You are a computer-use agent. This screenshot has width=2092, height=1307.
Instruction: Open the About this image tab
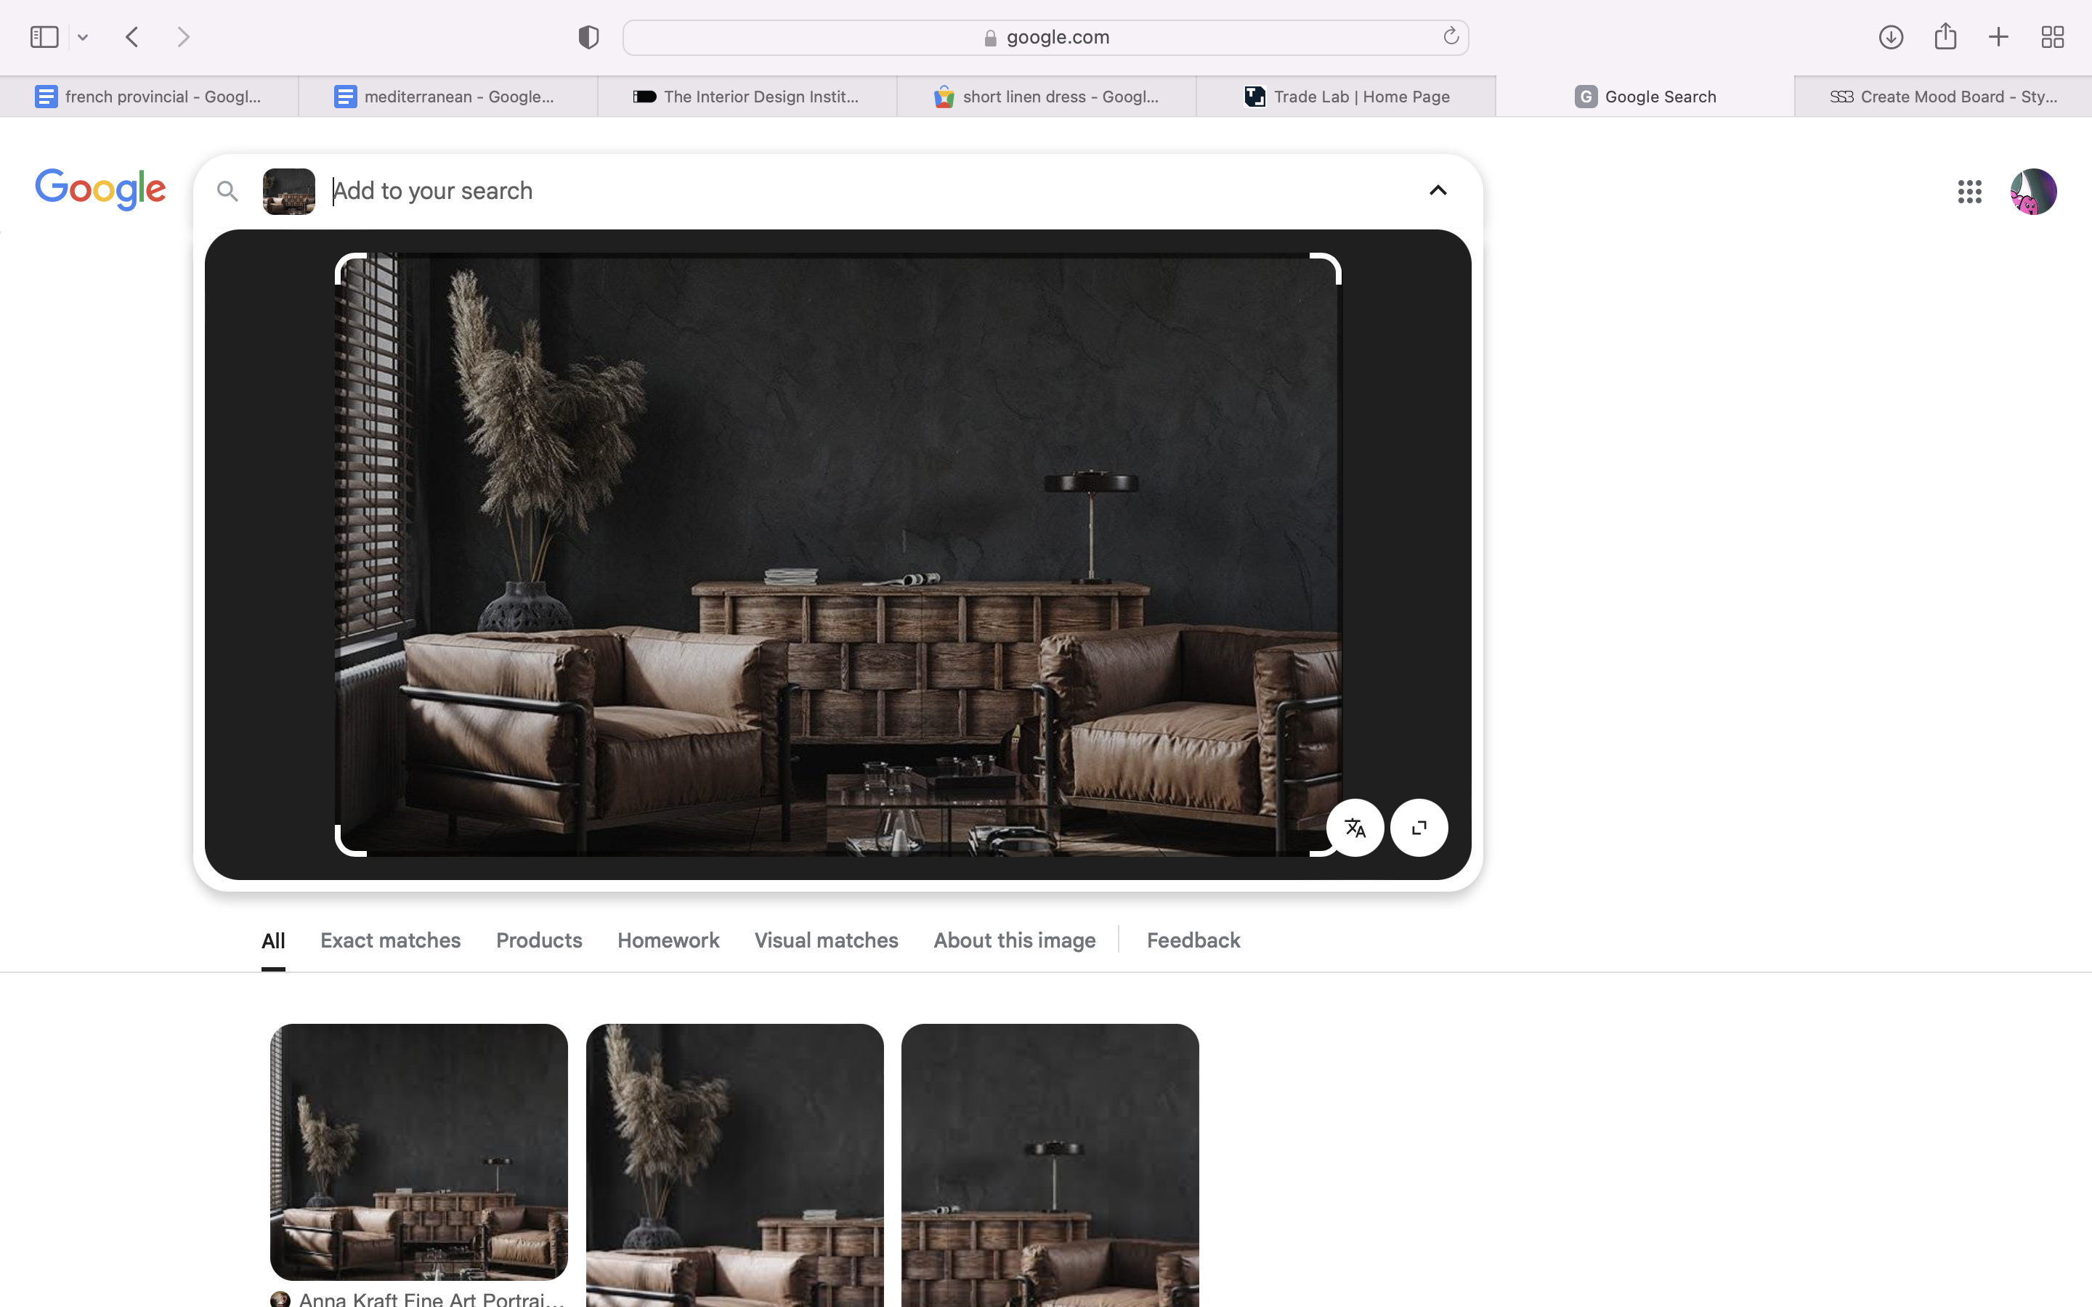[1015, 940]
